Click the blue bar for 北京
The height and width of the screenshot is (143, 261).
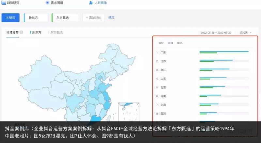pos(212,86)
